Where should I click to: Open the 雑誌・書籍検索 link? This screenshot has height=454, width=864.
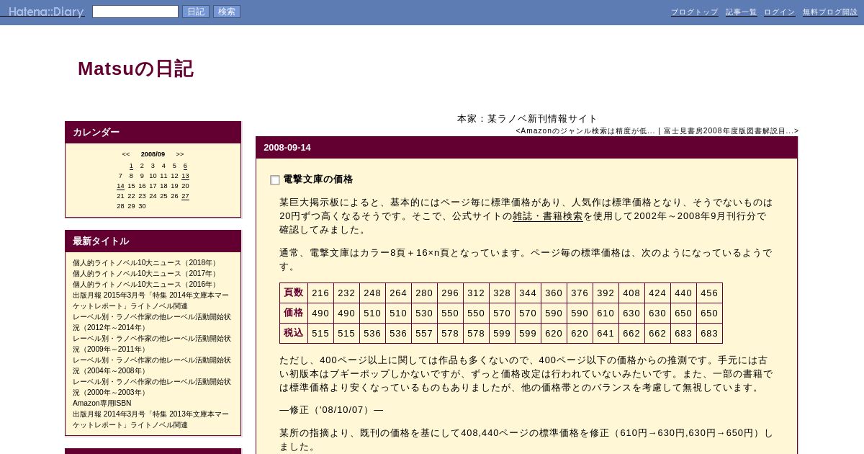coord(547,216)
